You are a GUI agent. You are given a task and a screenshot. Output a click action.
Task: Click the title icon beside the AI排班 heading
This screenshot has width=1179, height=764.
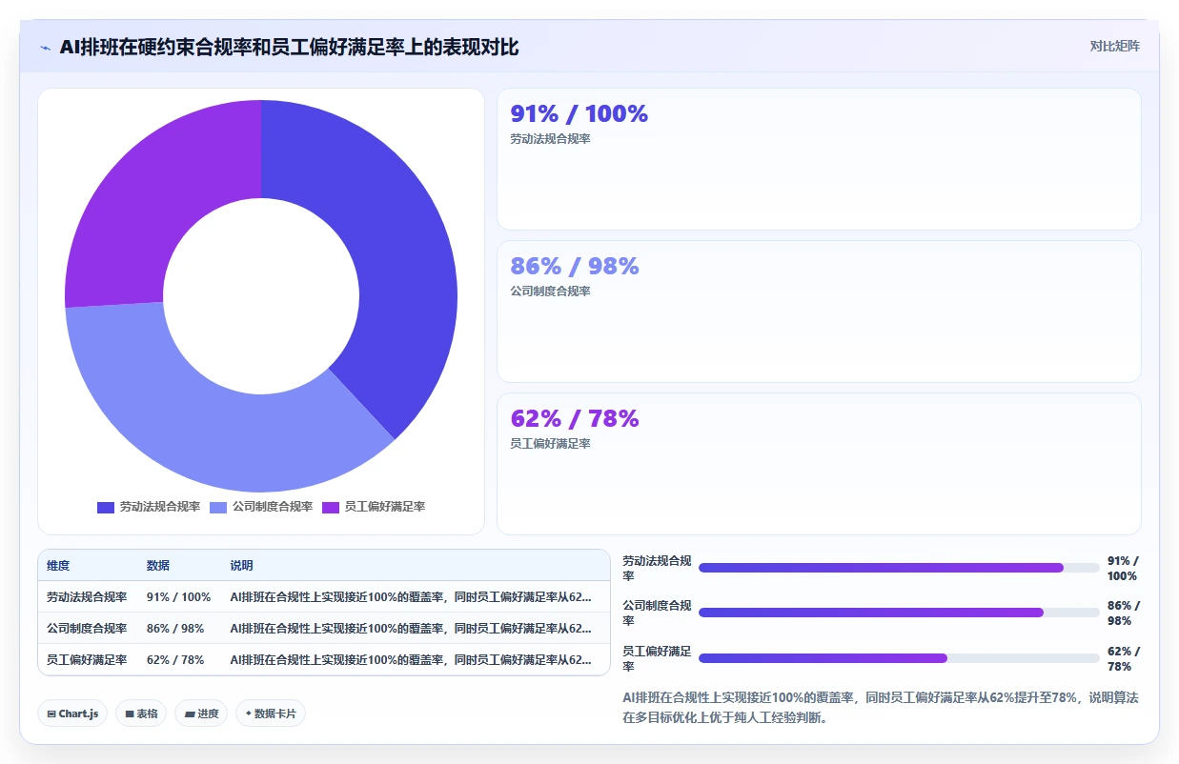[45, 48]
